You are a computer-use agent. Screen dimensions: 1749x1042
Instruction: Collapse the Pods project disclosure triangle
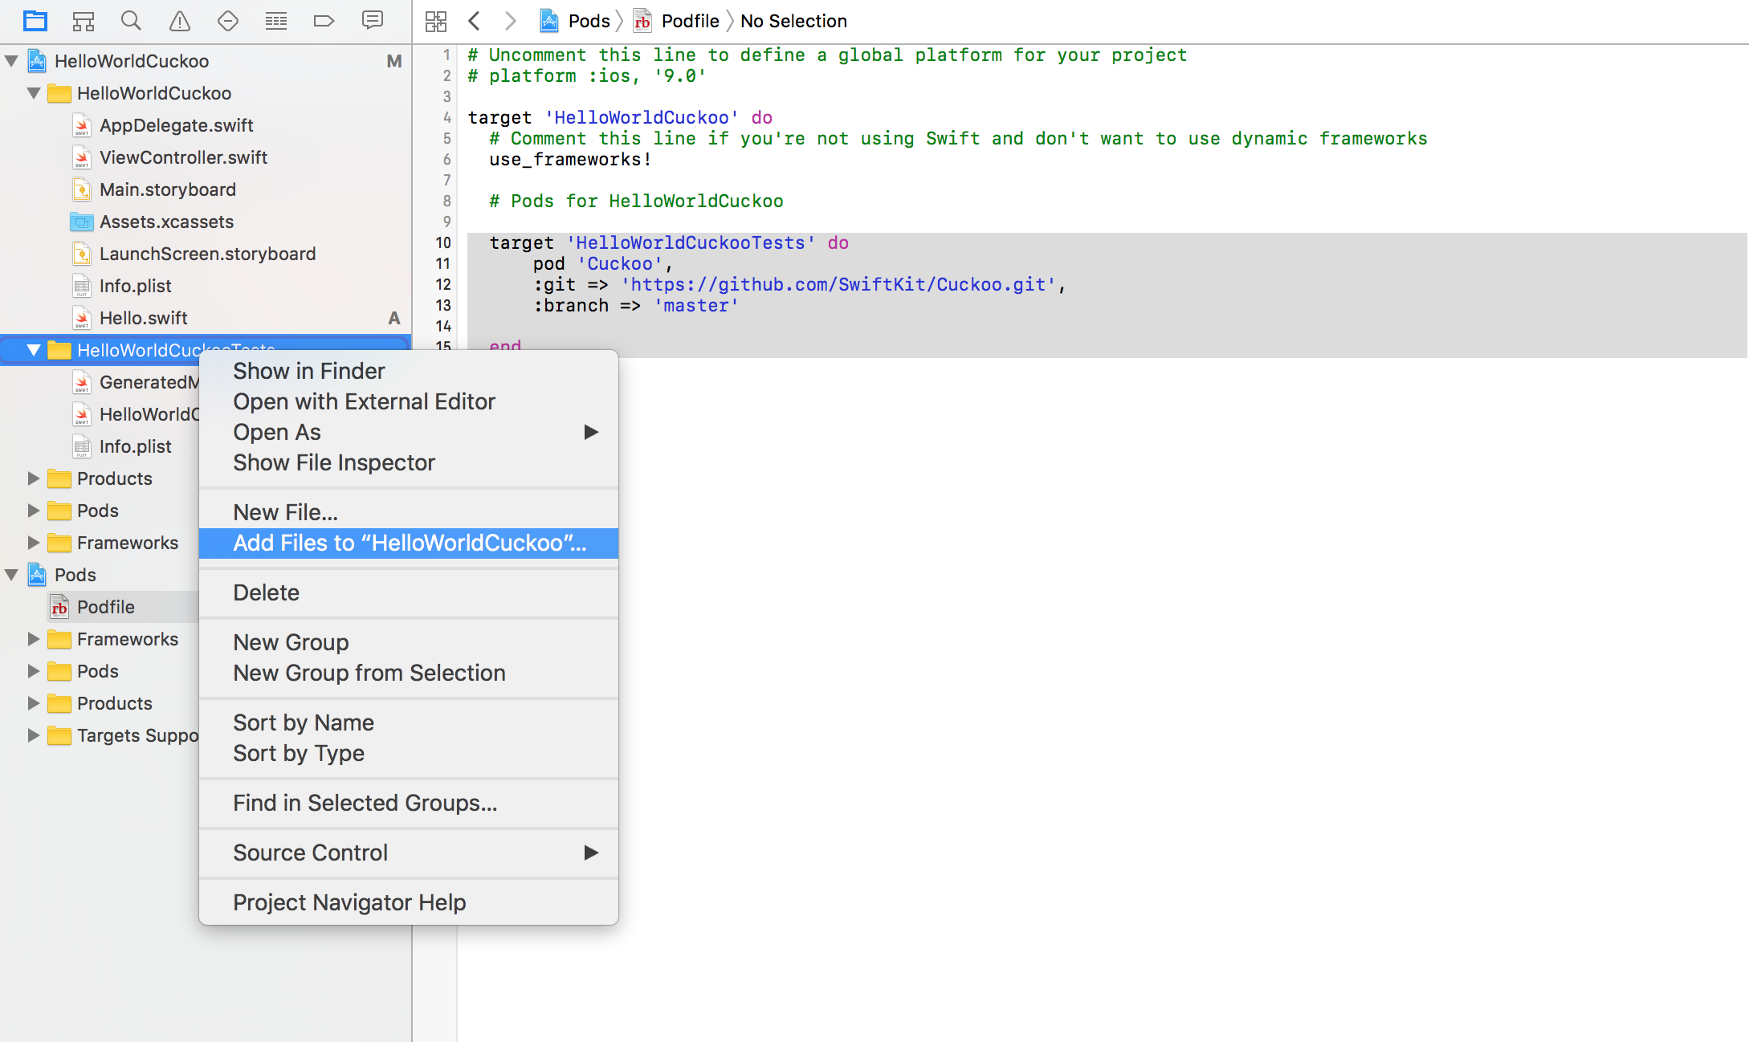coord(12,575)
